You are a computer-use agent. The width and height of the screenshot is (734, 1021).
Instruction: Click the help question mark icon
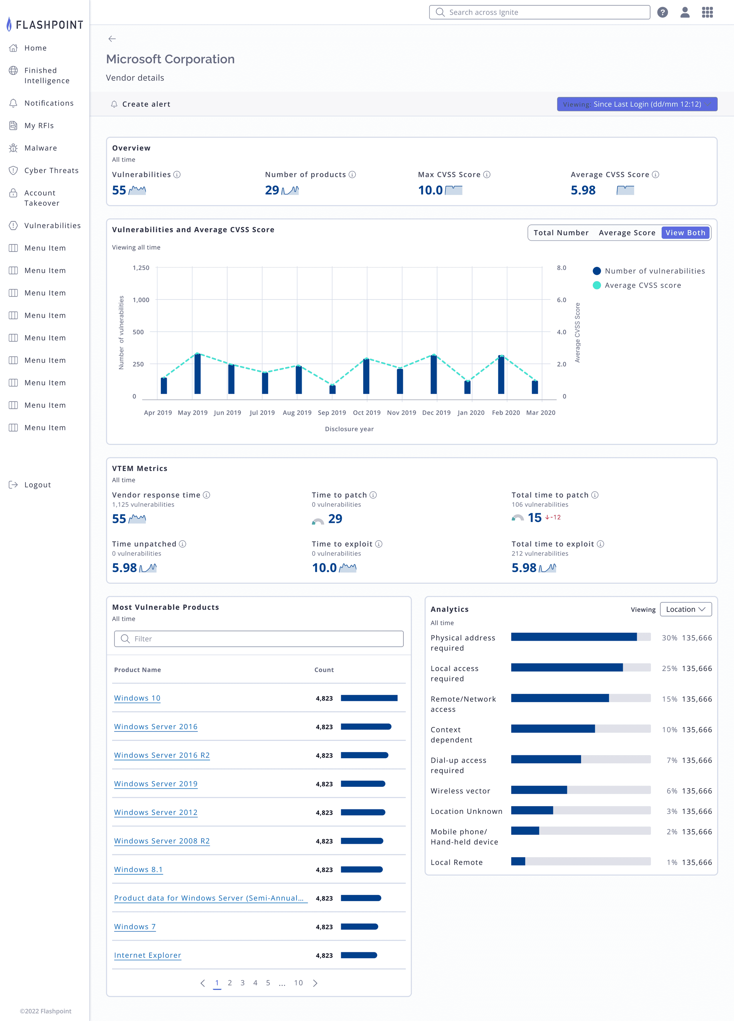click(x=662, y=12)
